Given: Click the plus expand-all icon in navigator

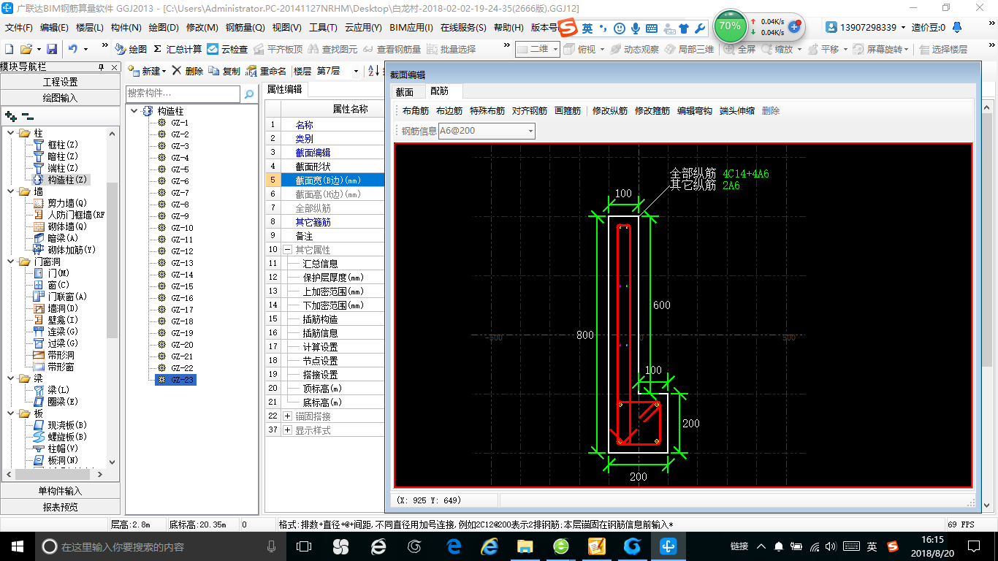Looking at the screenshot, I should pos(10,115).
